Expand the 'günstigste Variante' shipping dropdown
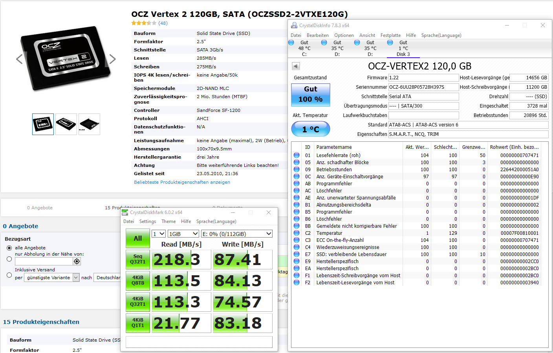553x353 pixels. click(51, 278)
